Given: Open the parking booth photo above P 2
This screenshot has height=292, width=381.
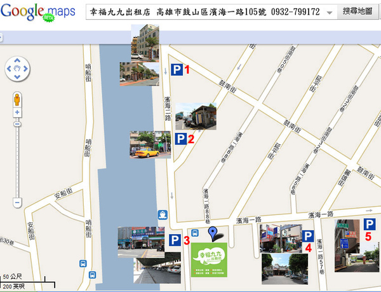Looking at the screenshot, I should pos(196,116).
